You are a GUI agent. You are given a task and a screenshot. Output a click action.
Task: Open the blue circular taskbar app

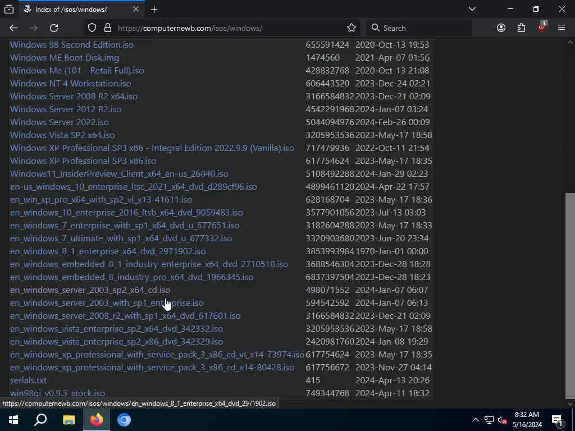124,420
